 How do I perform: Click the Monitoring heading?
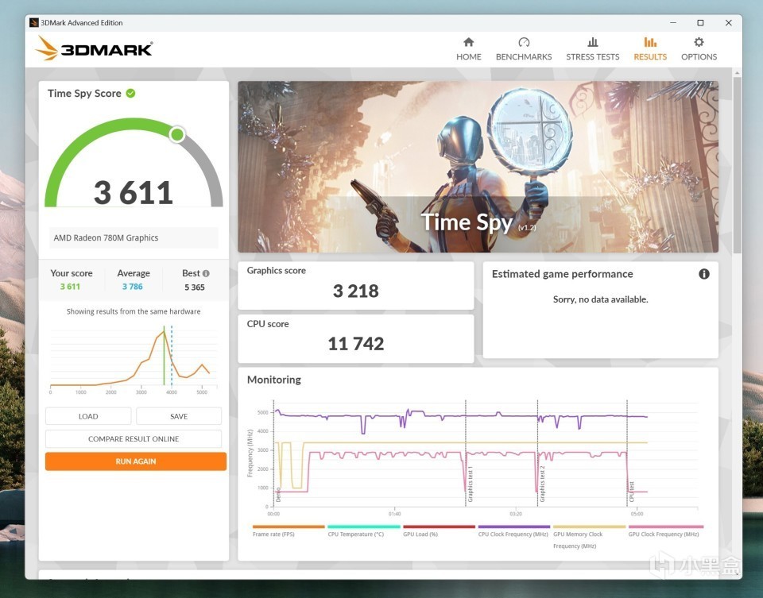274,380
